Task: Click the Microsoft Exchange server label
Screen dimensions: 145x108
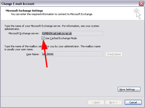Action: coord(24,33)
